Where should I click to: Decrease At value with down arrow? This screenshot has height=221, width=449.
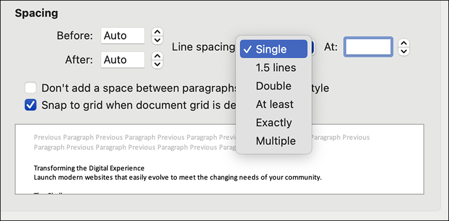coord(404,51)
